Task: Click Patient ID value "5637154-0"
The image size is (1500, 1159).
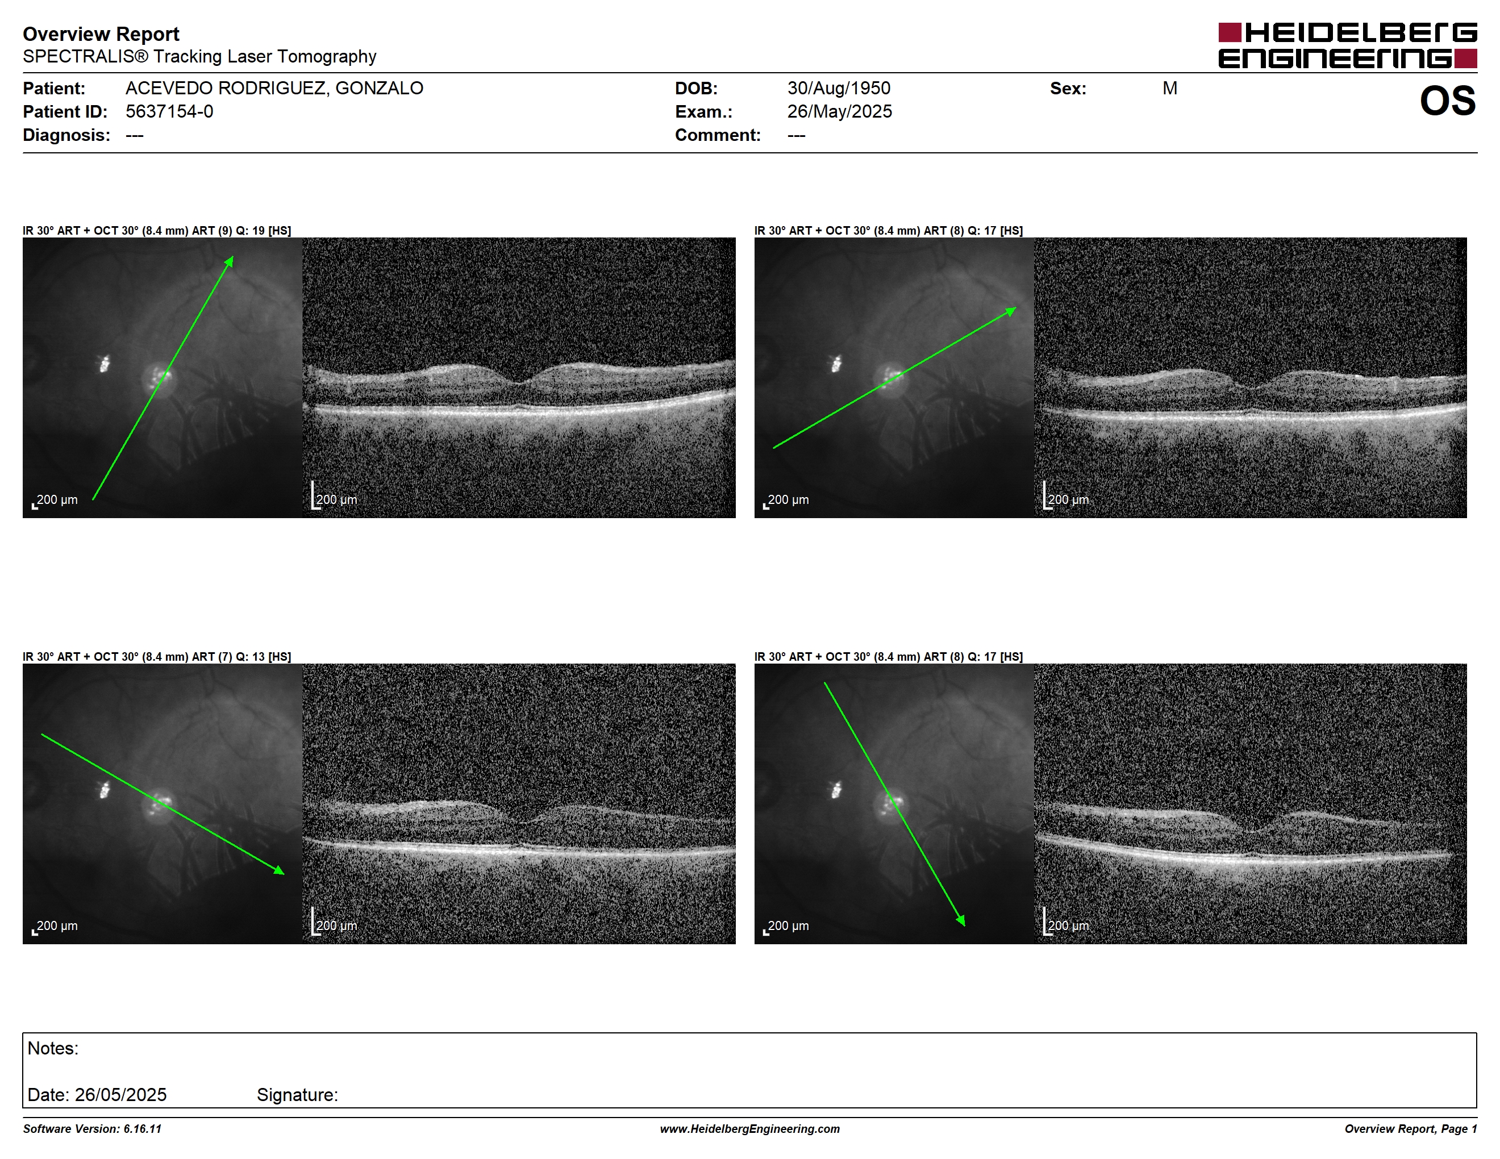Action: 169,112
